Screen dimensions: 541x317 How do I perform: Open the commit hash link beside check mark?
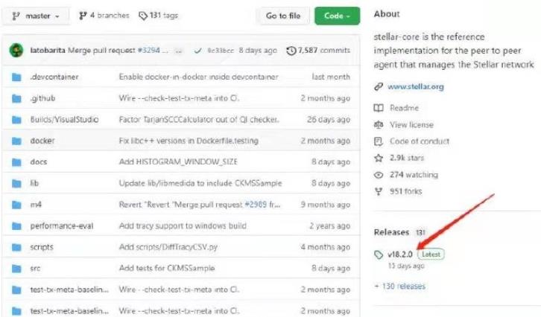(x=221, y=51)
